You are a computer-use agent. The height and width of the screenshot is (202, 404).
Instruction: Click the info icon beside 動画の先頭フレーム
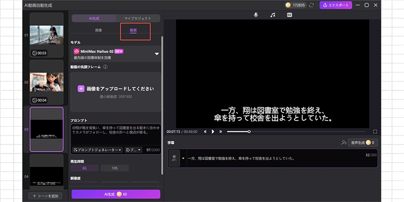pyautogui.click(x=105, y=67)
